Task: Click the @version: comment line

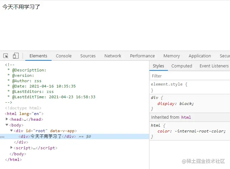Action: [x=21, y=75]
